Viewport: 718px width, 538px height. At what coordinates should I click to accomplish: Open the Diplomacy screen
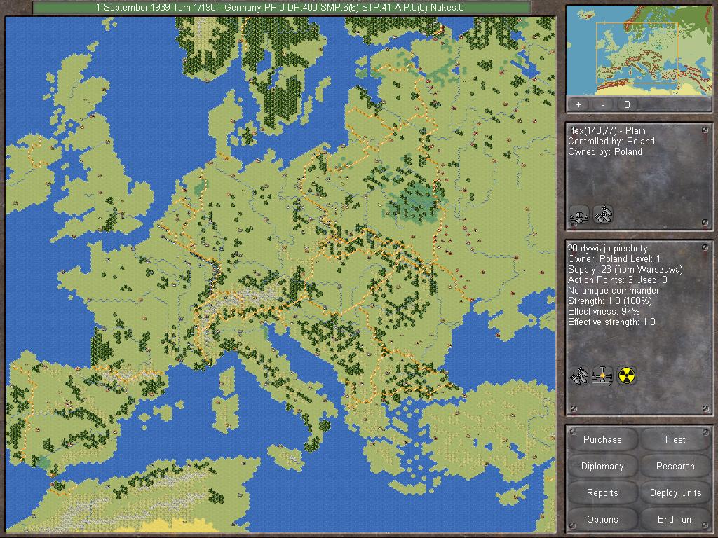click(x=602, y=467)
